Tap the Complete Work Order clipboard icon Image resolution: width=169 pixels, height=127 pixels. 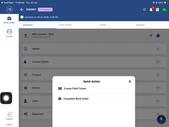coord(60,98)
